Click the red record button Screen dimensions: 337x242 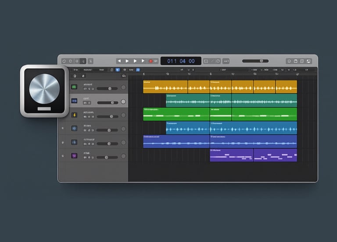(x=151, y=61)
